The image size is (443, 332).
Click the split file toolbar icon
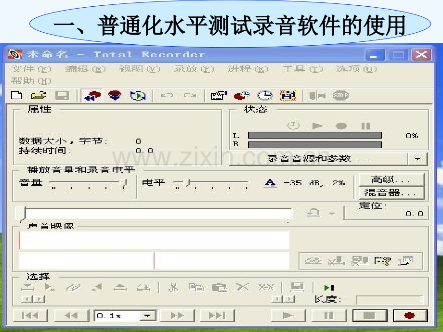pos(317,96)
